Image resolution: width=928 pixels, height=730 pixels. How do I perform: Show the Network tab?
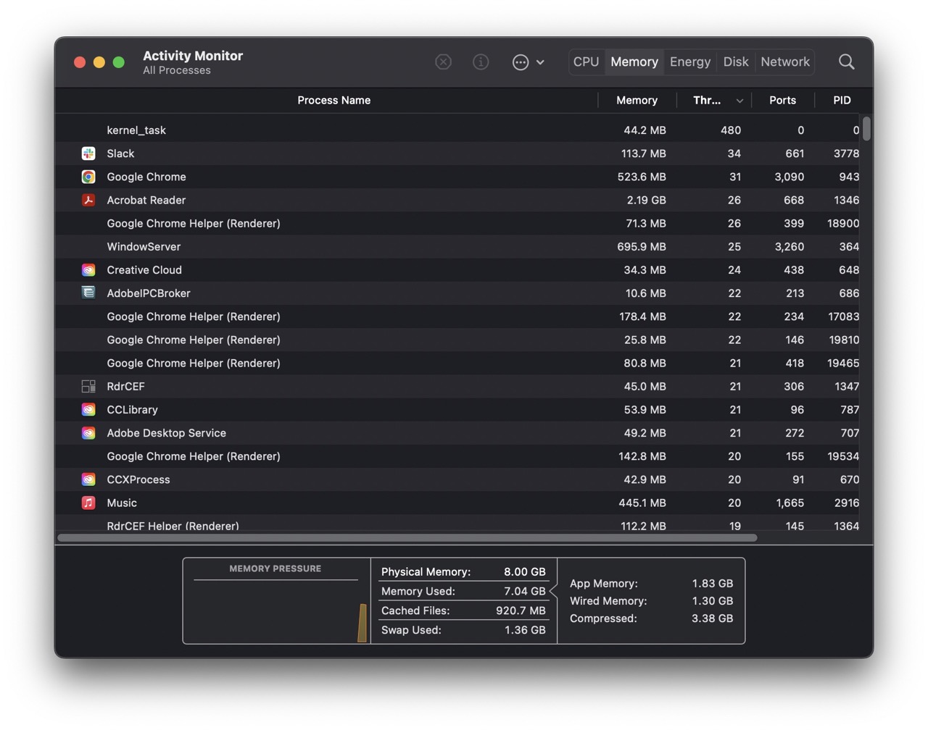tap(784, 62)
